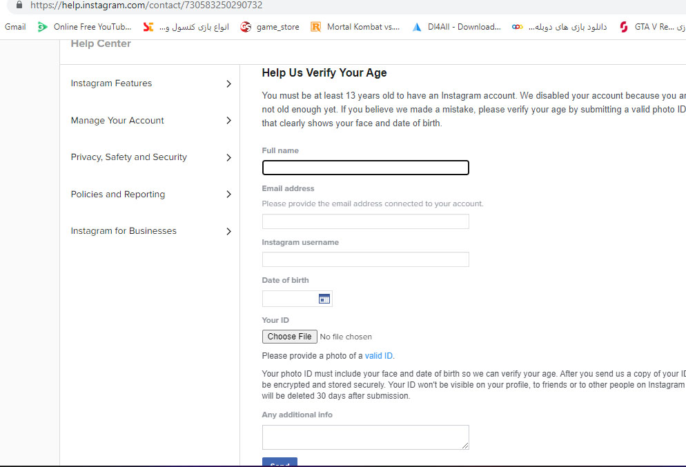686x467 pixels.
Task: Click into the Email address field
Action: (x=365, y=221)
